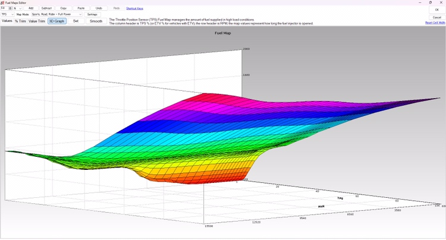
Task: Click the Smooth button
Action: [96, 21]
